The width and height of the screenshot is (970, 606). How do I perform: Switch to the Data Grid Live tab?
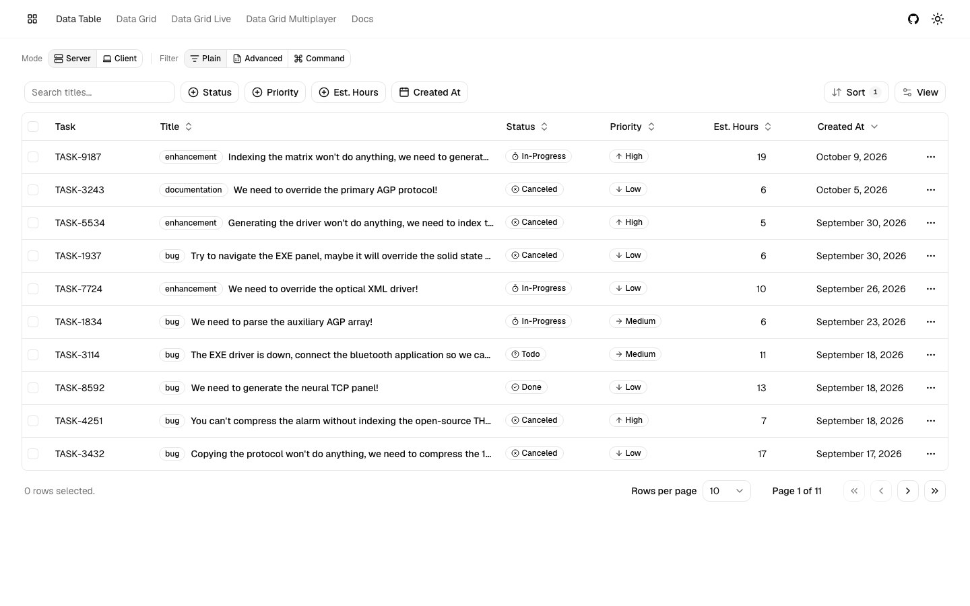(201, 19)
